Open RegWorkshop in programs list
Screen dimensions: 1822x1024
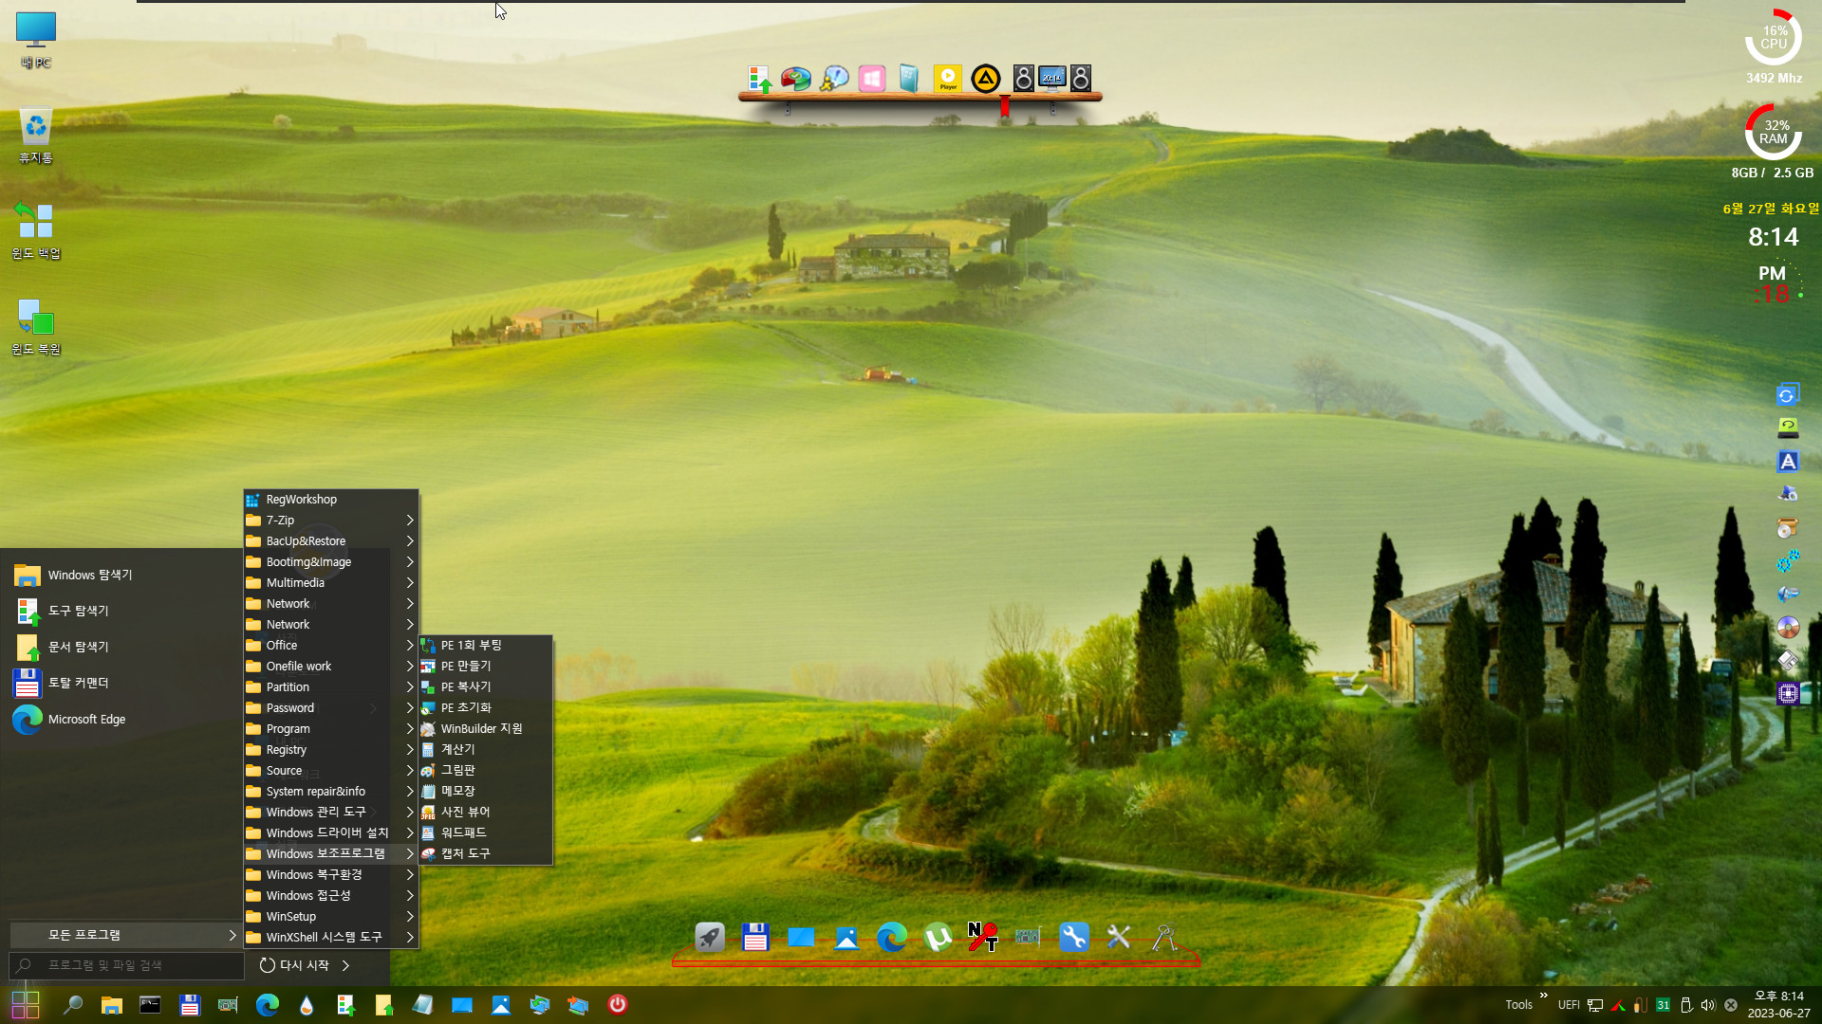tap(330, 499)
